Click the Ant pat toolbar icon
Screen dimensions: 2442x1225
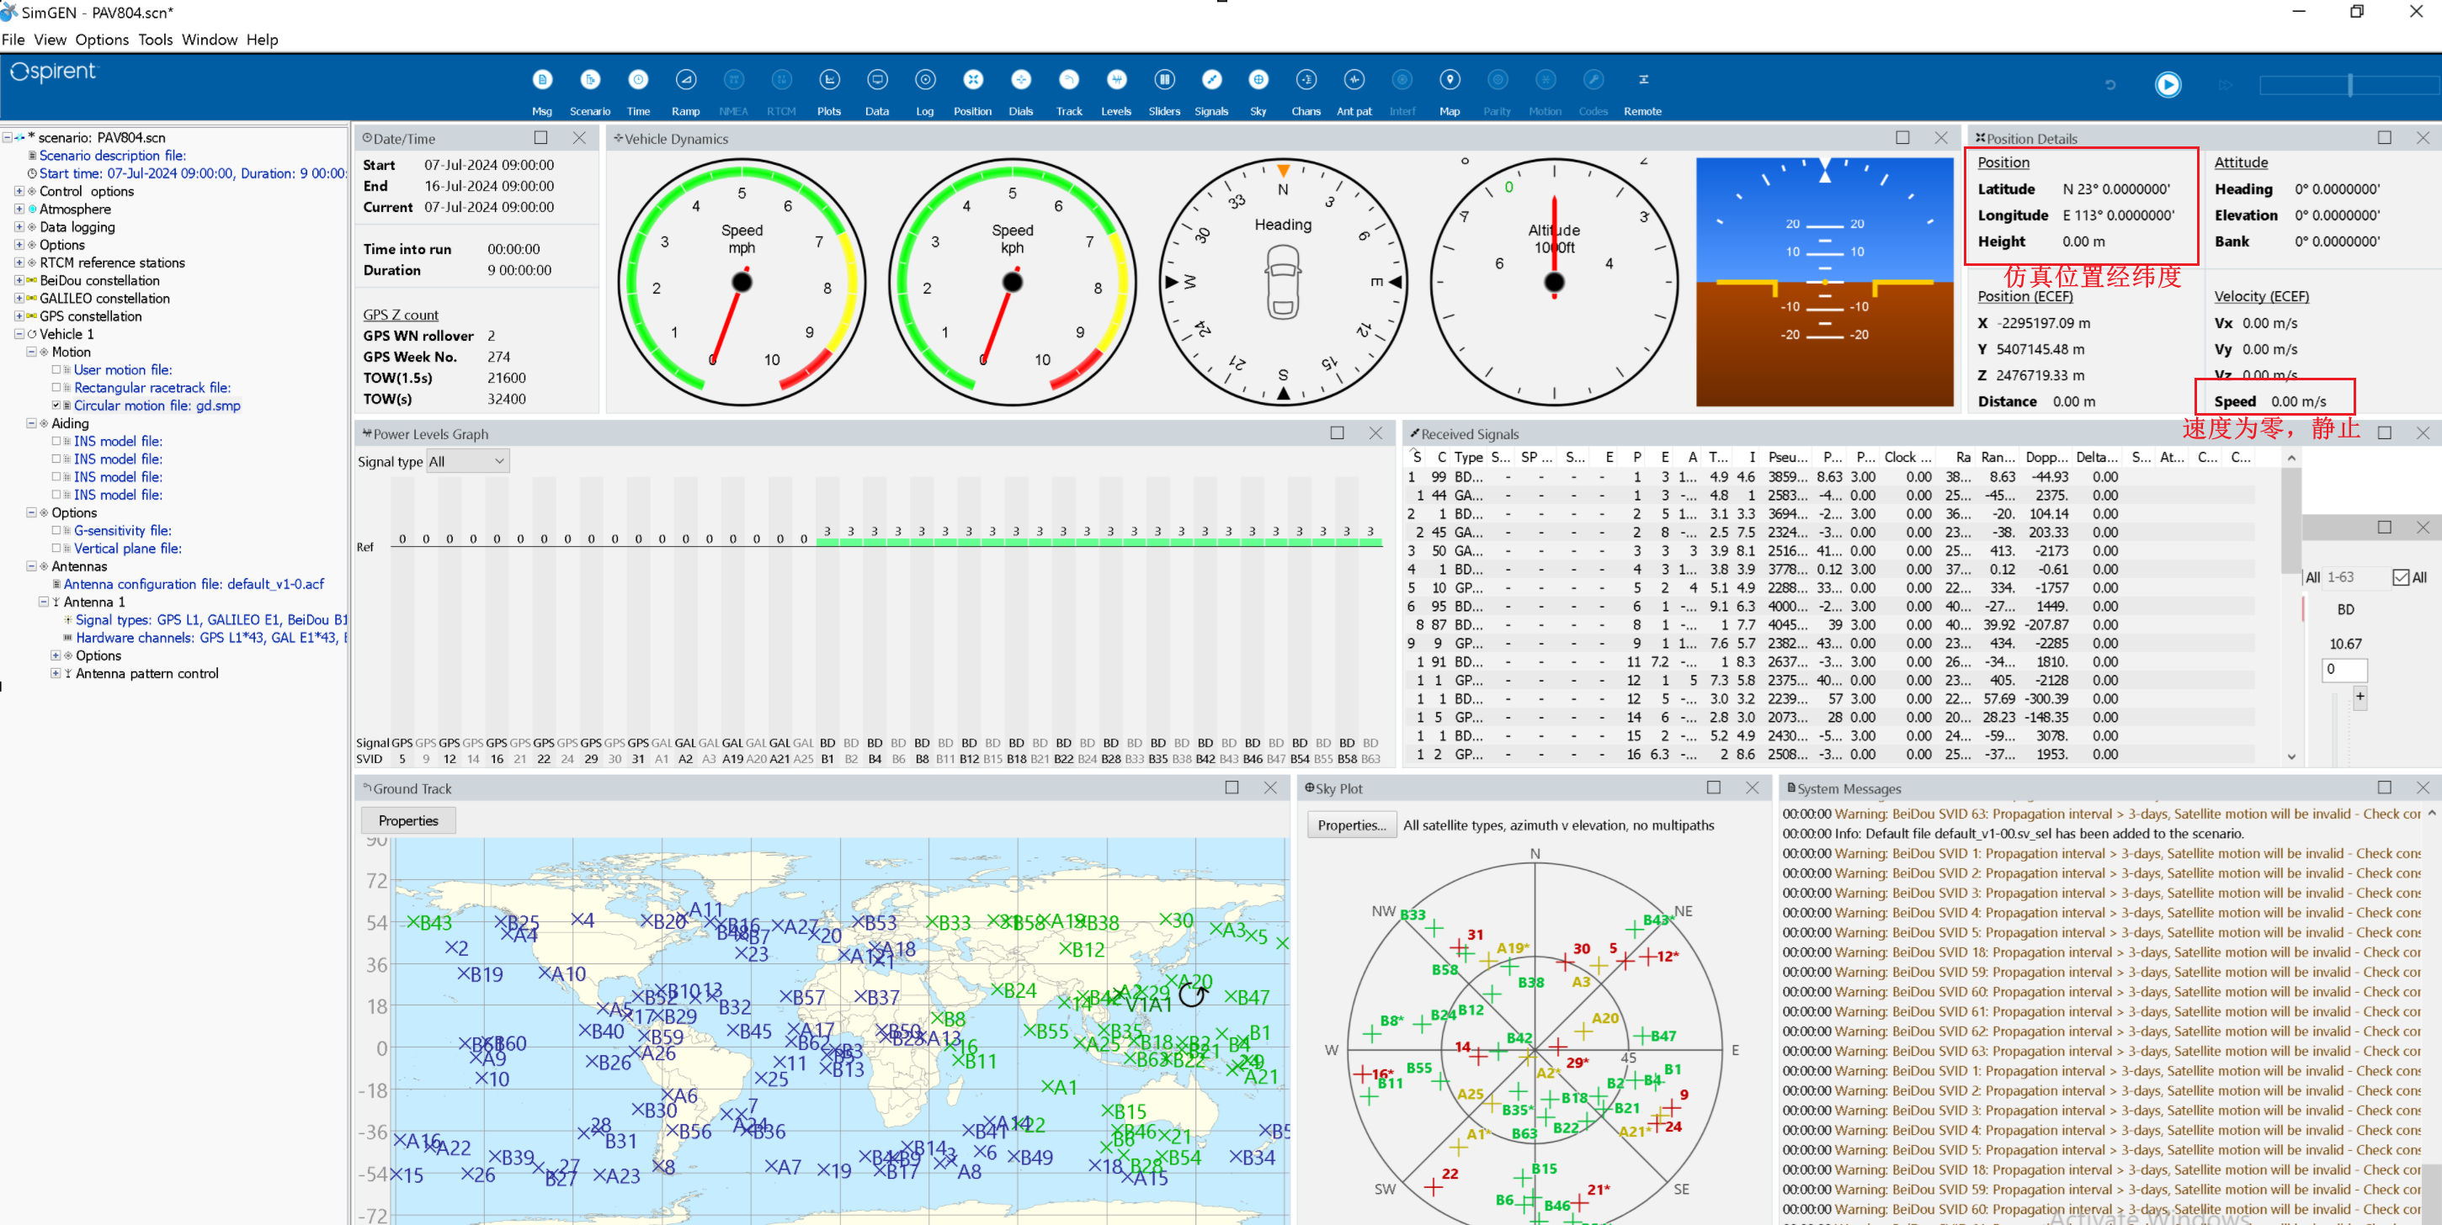click(x=1354, y=81)
